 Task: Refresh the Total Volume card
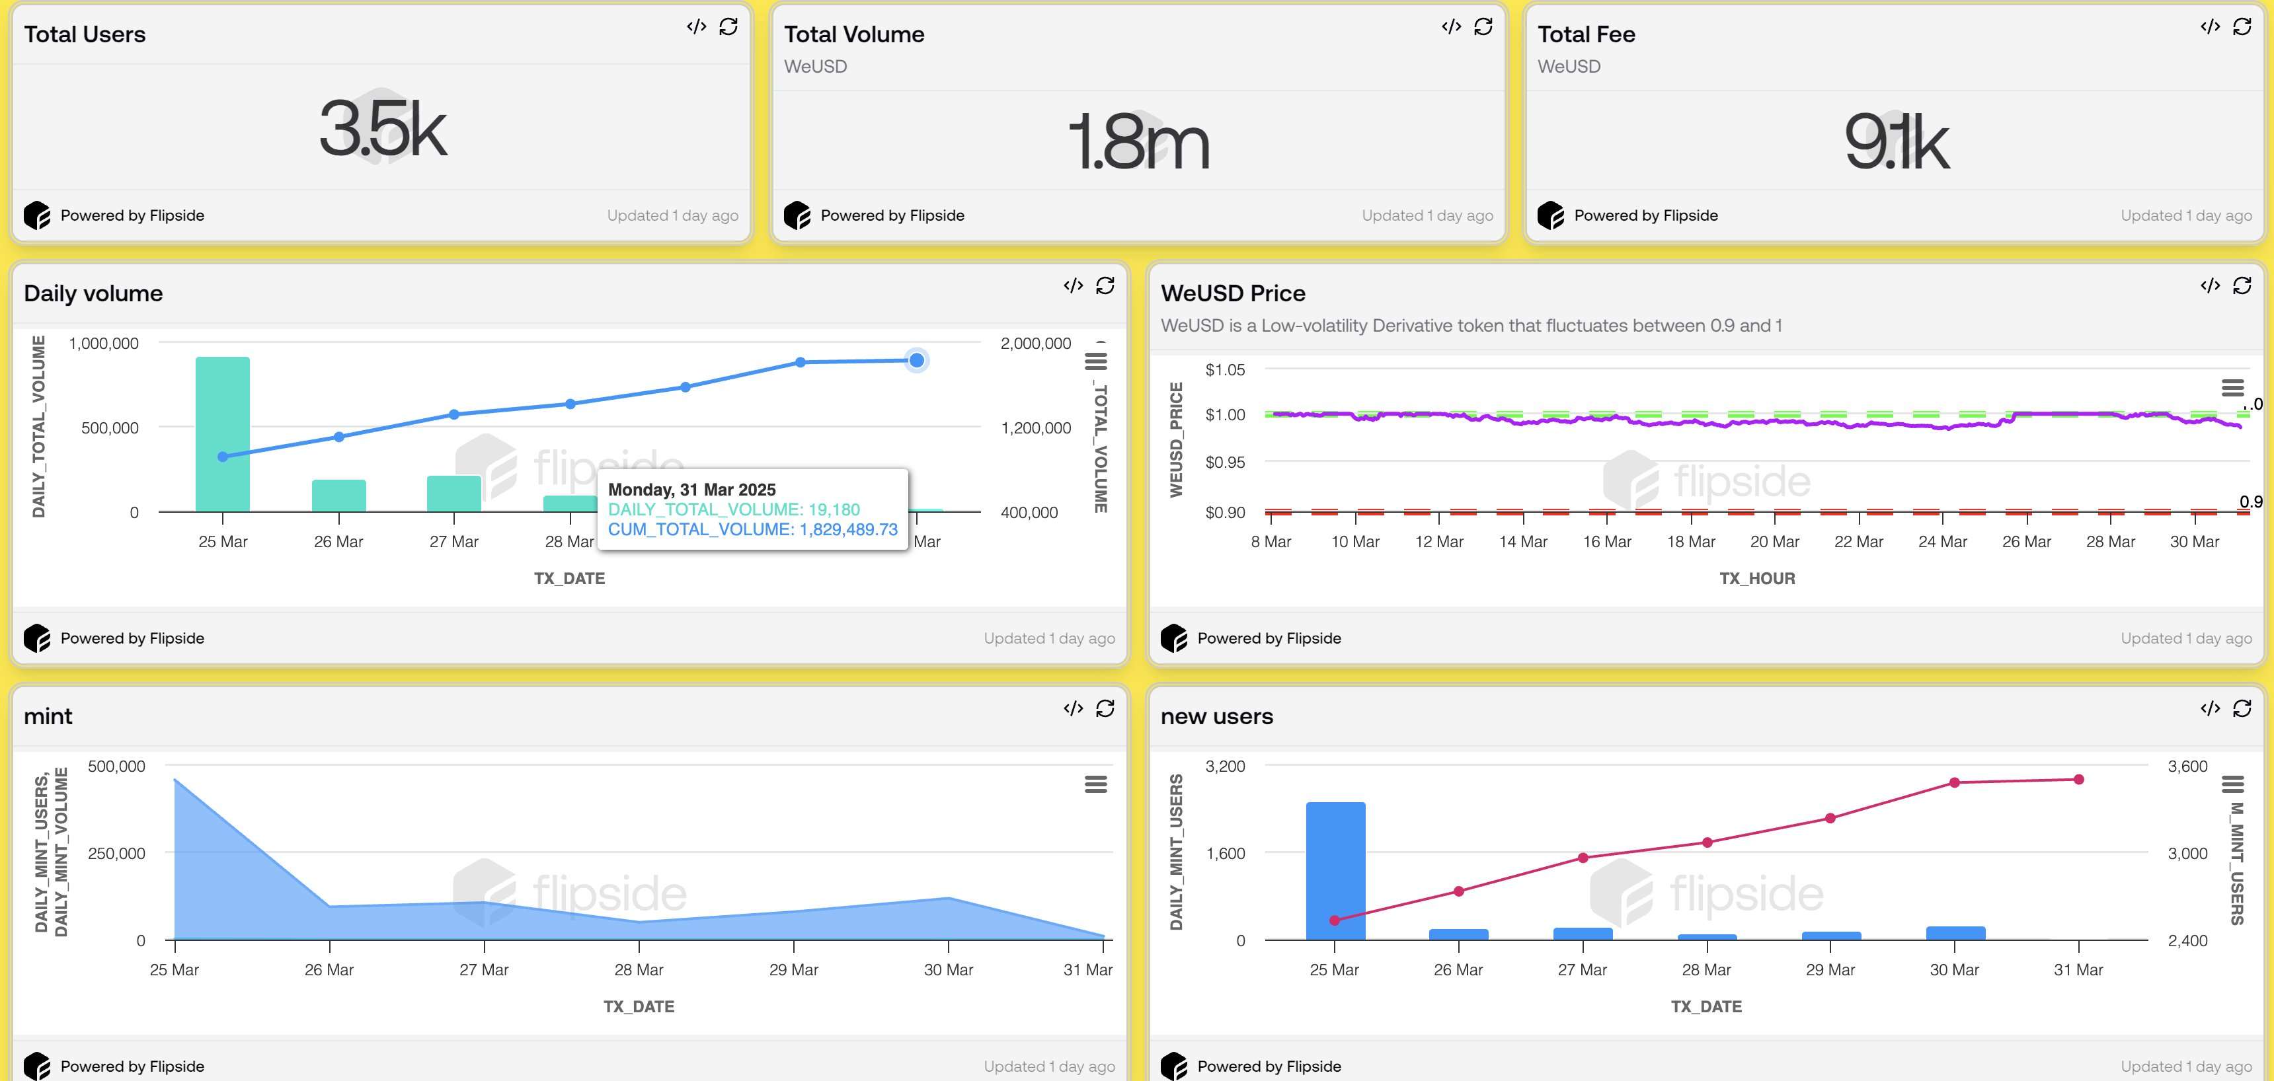tap(1483, 26)
